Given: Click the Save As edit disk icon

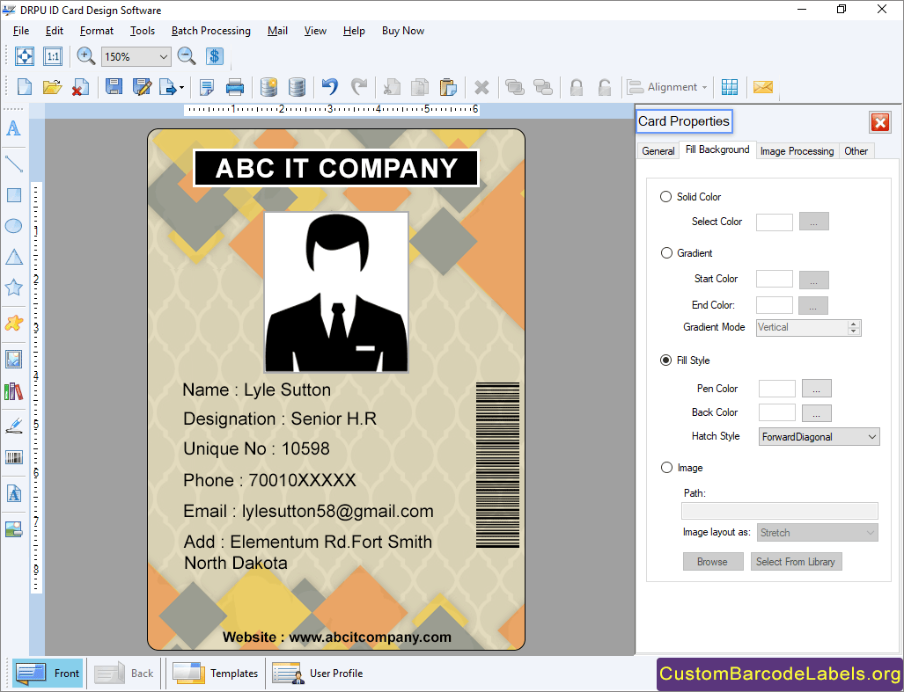Looking at the screenshot, I should [x=142, y=87].
